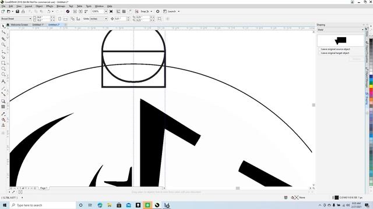Screen dimensions: 373x209
Task: Increase nudge distance with stepper
Action: pos(128,18)
